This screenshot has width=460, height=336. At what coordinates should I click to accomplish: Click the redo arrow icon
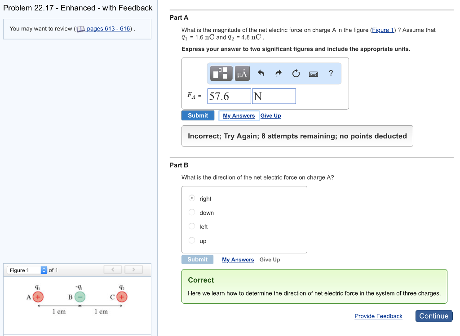coord(278,74)
